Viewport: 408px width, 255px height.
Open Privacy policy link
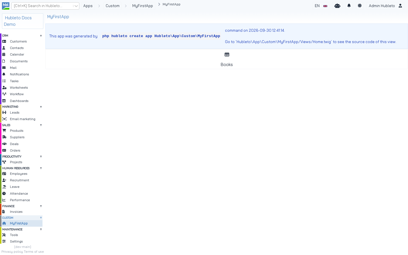click(x=12, y=252)
